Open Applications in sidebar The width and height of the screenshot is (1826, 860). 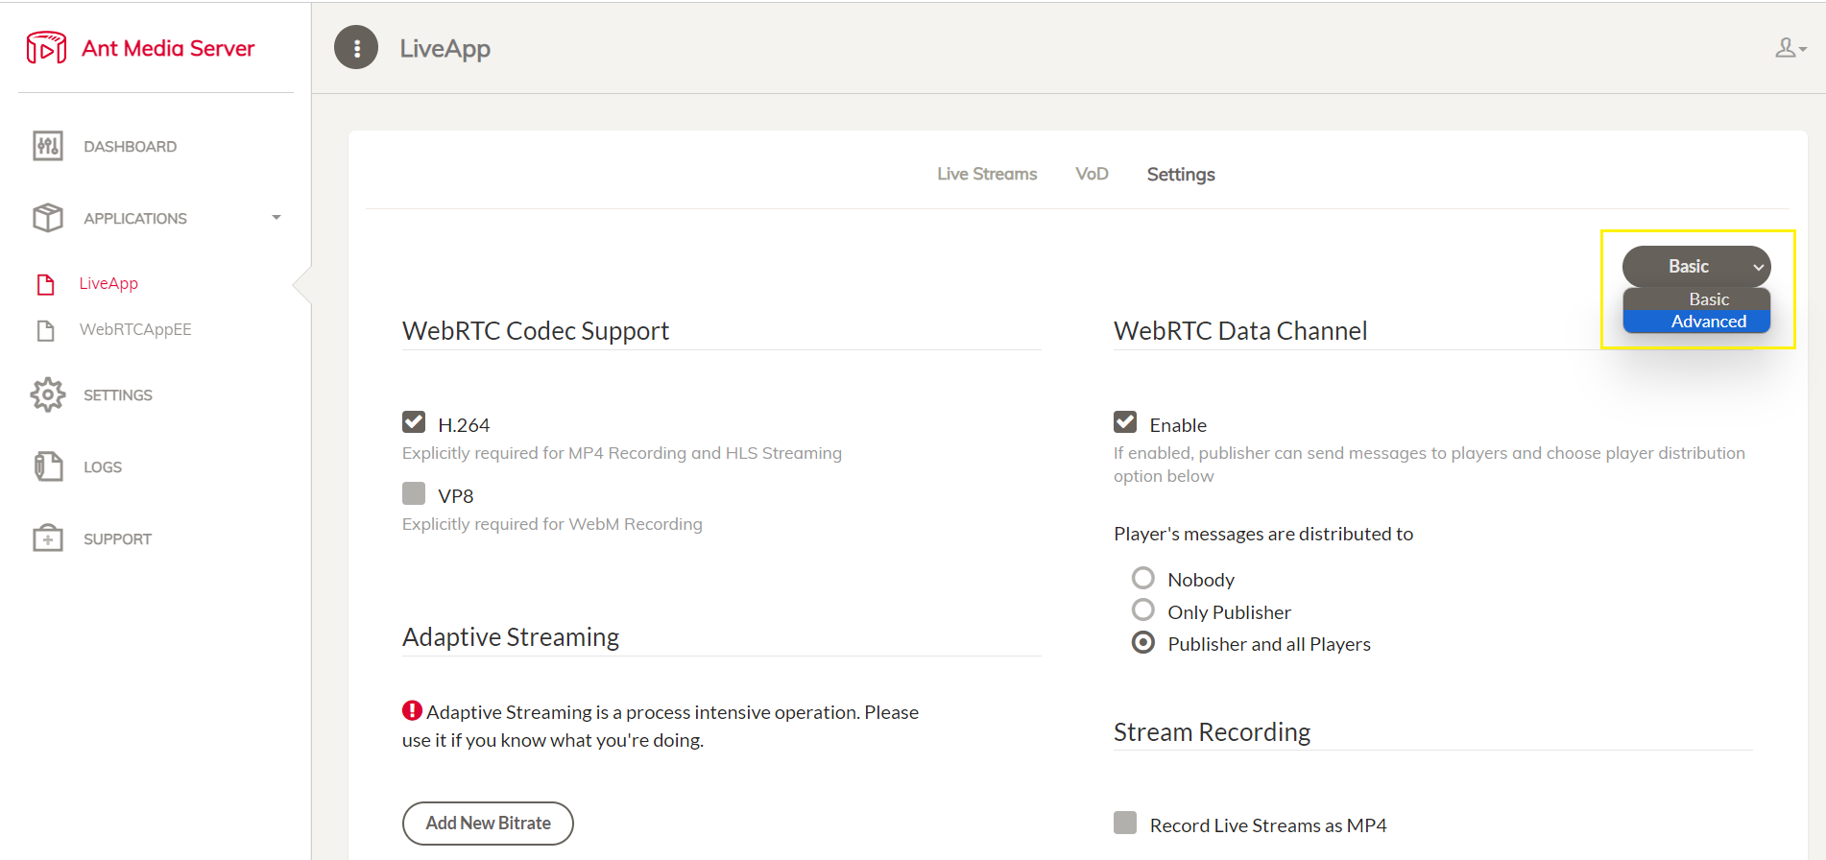(135, 219)
